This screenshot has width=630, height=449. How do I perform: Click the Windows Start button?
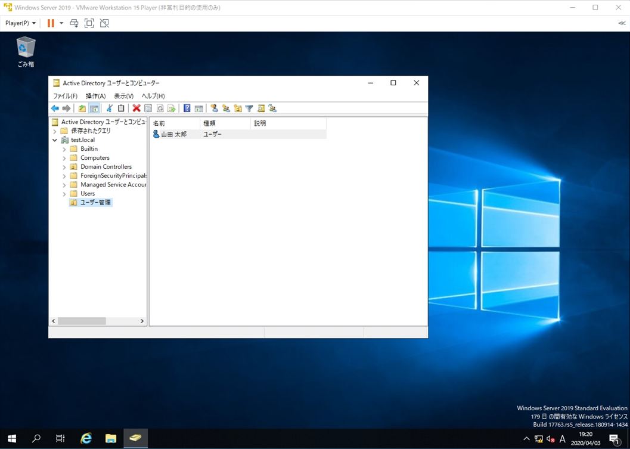pos(12,438)
